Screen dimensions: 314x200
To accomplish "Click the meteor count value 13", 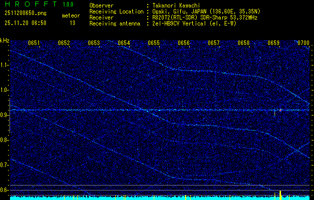I will pos(73,22).
